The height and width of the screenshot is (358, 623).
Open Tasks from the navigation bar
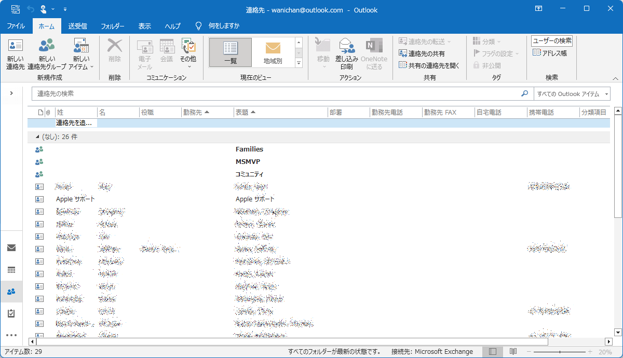(11, 313)
